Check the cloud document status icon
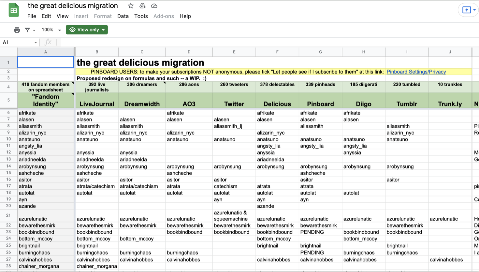This screenshot has width=479, height=272. tap(154, 6)
